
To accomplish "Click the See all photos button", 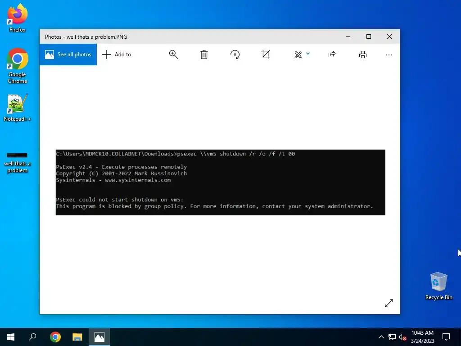I will pyautogui.click(x=68, y=55).
